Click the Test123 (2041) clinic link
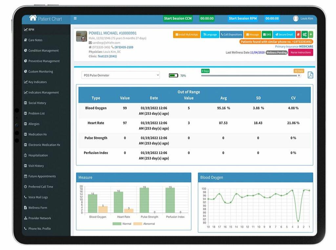Image resolution: width=336 pixels, height=250 pixels. 107,56
